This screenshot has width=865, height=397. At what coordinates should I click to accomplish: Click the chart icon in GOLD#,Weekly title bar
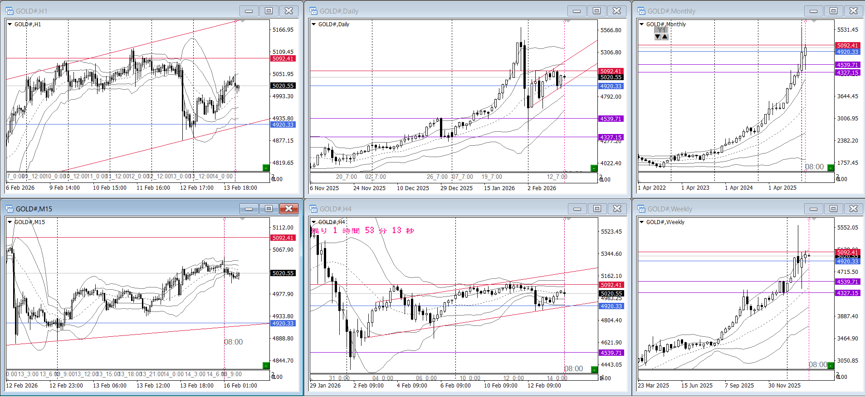pos(641,209)
